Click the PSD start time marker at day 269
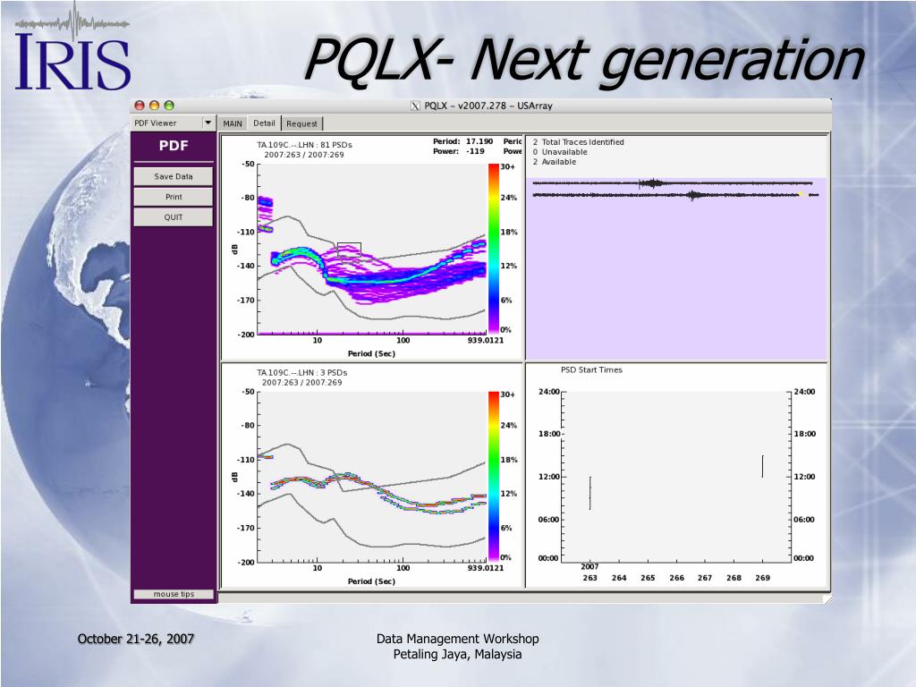The width and height of the screenshot is (916, 687). point(762,466)
